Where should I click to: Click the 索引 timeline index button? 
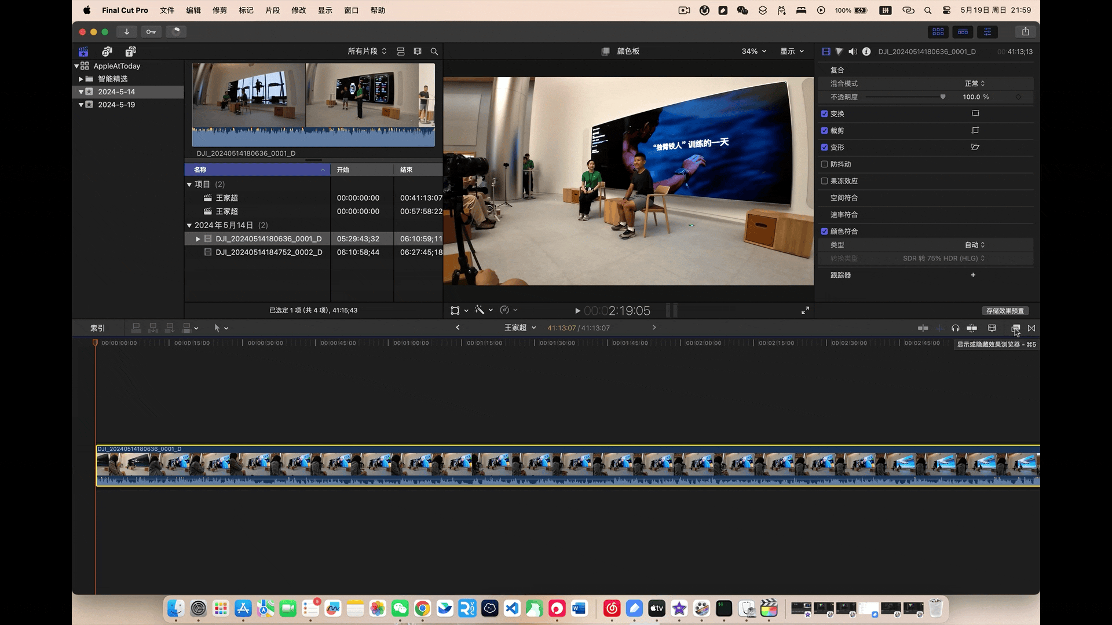(x=97, y=328)
